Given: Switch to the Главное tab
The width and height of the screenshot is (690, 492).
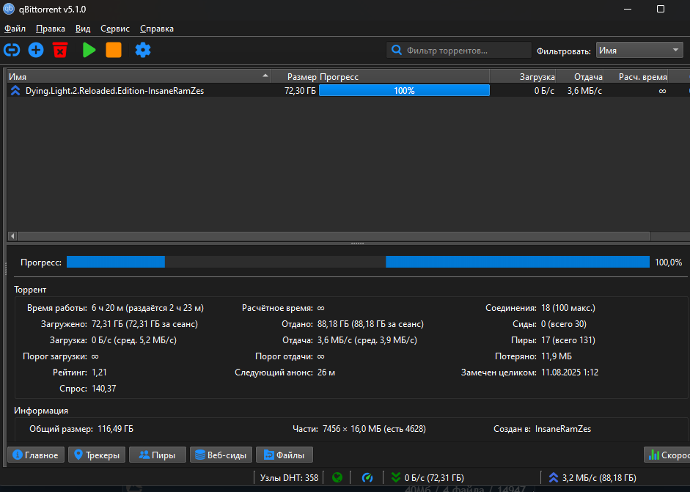Looking at the screenshot, I should tap(36, 455).
